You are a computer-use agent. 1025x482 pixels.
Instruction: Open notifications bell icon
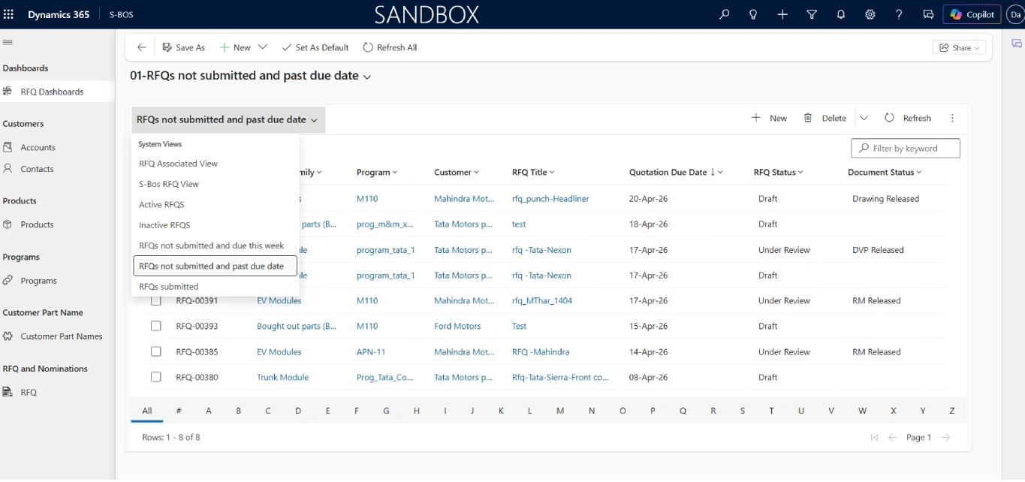[x=841, y=14]
